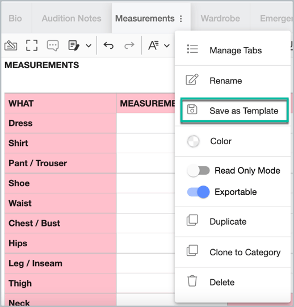Enable the Read Only Mode switch
This screenshot has width=294, height=307.
coord(198,171)
